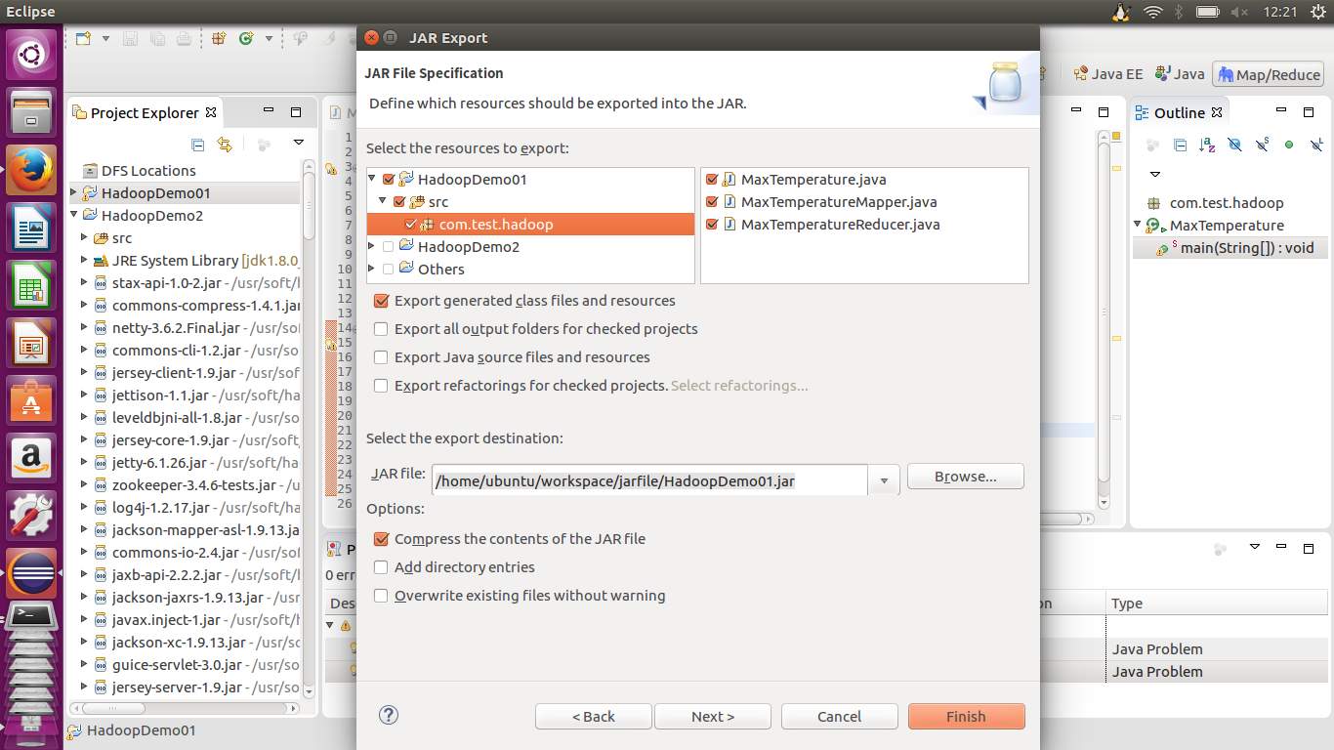Select the Outline view tab

pos(1179,112)
